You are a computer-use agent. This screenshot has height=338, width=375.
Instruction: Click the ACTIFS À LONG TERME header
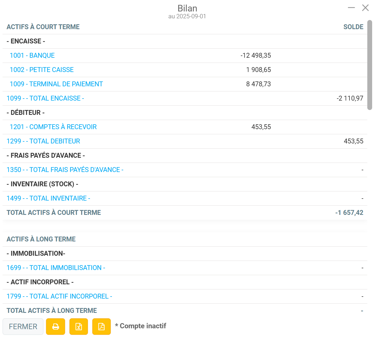[x=41, y=239]
